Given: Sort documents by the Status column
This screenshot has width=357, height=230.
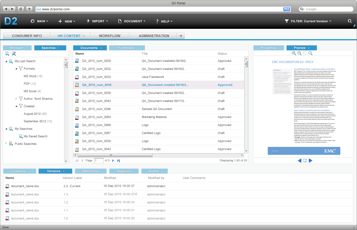Looking at the screenshot, I should click(222, 54).
